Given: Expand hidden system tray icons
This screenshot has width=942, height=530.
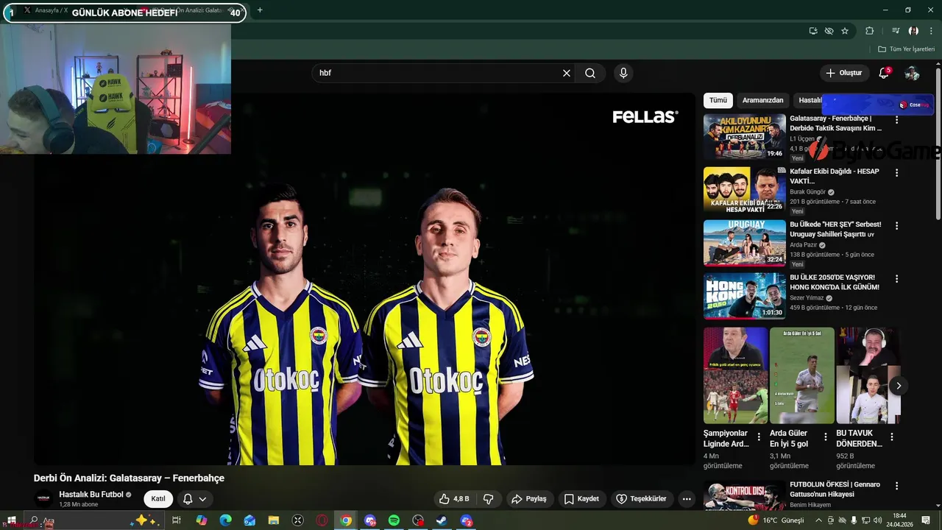Looking at the screenshot, I should (818, 520).
